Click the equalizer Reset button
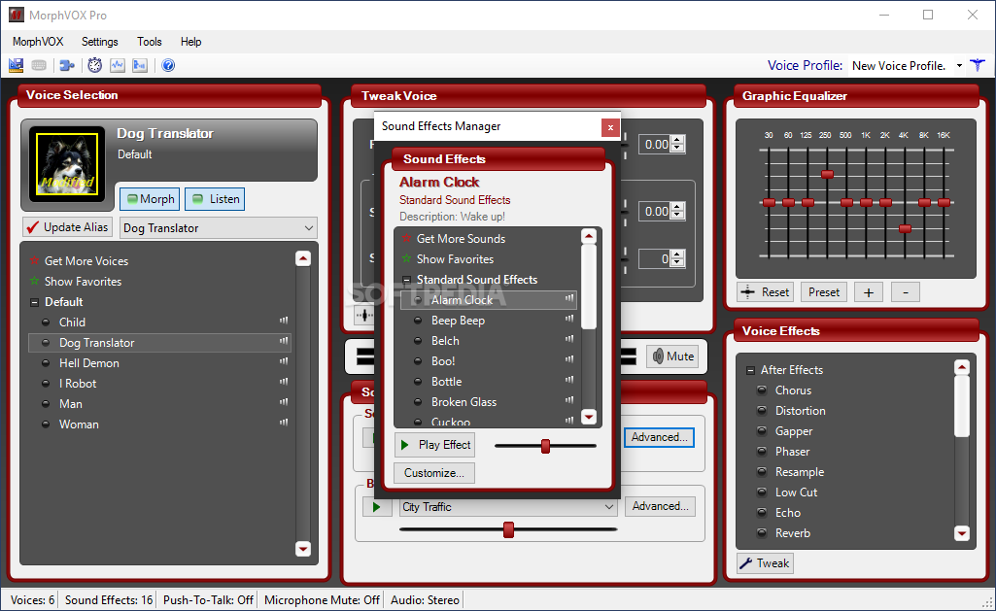 (766, 292)
